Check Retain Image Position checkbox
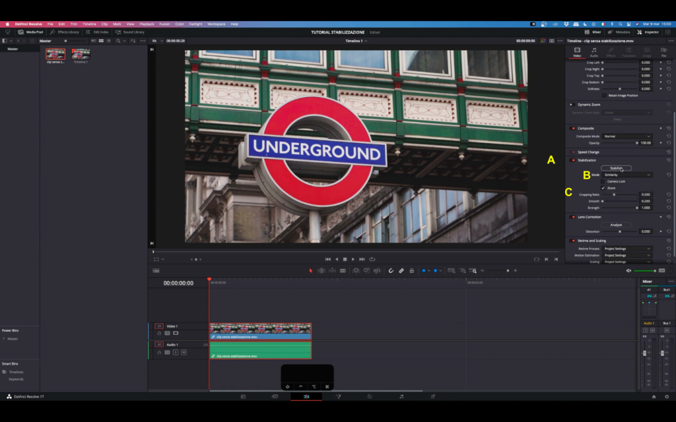The width and height of the screenshot is (676, 422). pyautogui.click(x=604, y=96)
